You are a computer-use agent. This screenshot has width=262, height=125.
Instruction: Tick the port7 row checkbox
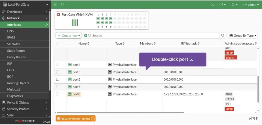pyautogui.click(x=58, y=87)
